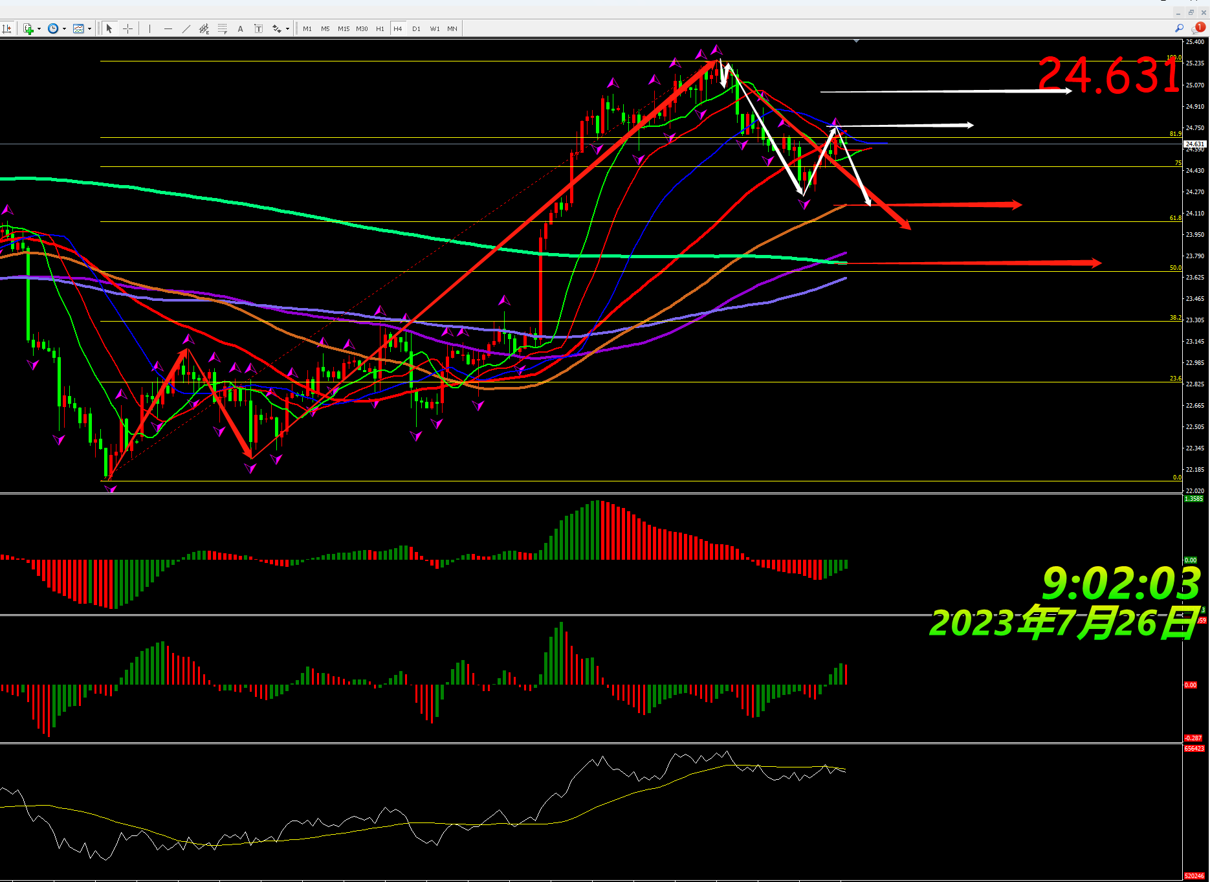Pick the horizontal line tool
This screenshot has width=1210, height=882.
click(168, 28)
